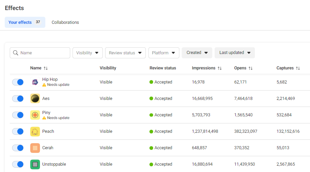Click the Peach effect icon
This screenshot has height=172, width=310.
[x=35, y=131]
